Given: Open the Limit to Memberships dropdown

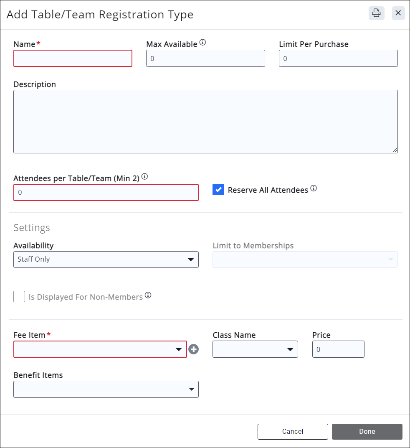Looking at the screenshot, I should (305, 260).
